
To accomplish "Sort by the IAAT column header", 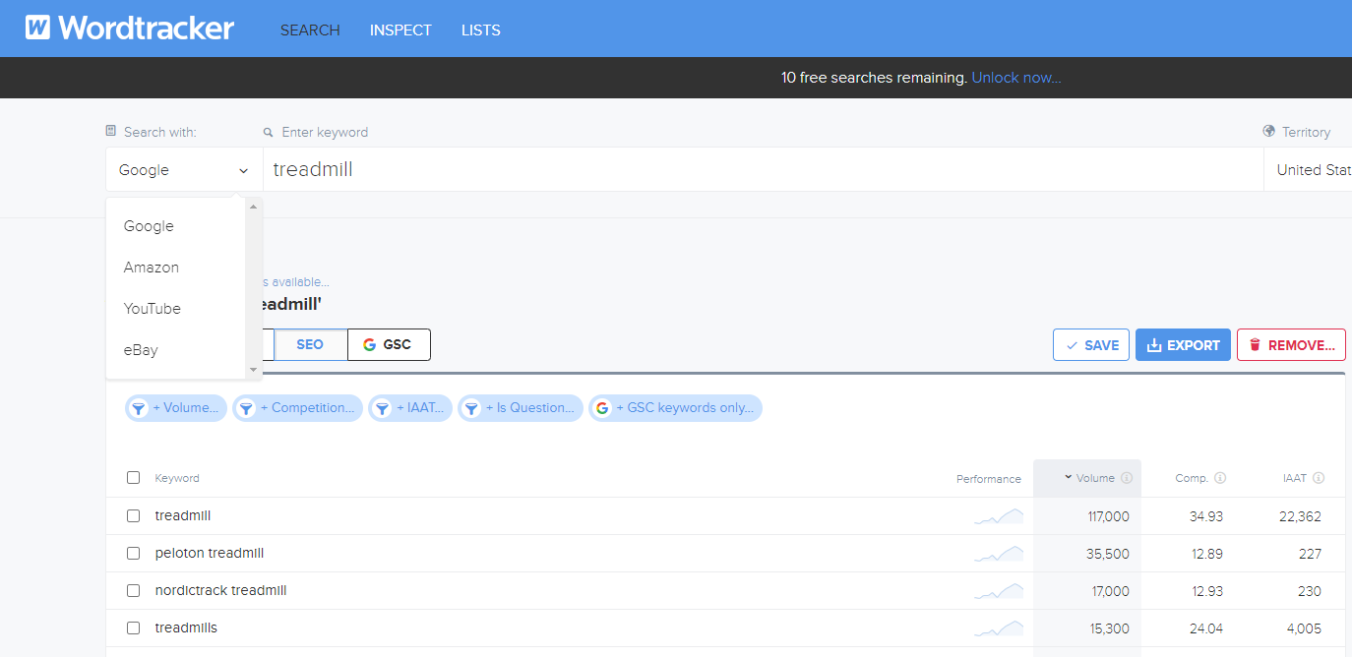I will click(1295, 478).
